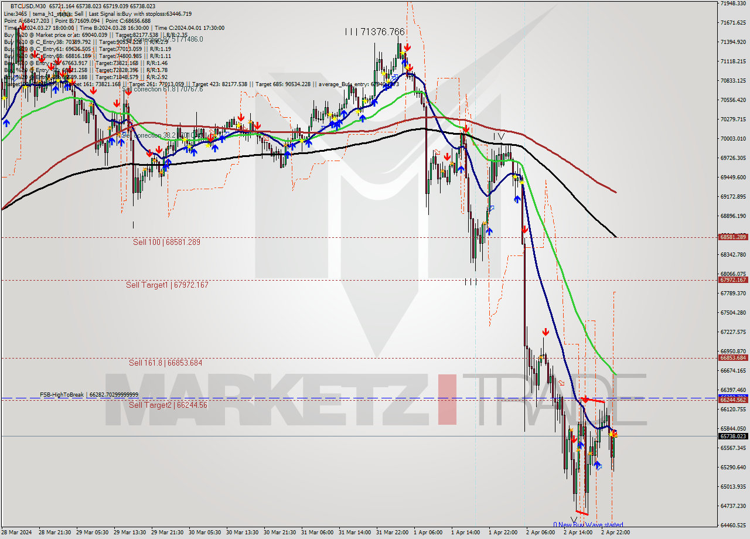
Task: Click the red 66853.684 price tag on axis
Action: click(x=733, y=358)
